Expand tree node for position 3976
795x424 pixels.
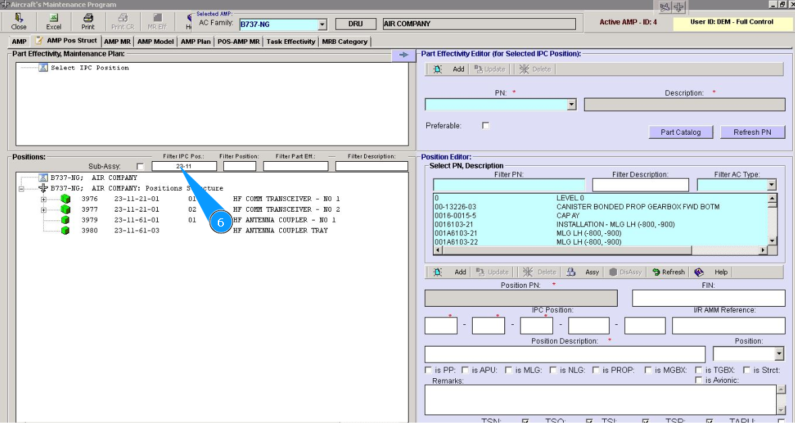44,199
